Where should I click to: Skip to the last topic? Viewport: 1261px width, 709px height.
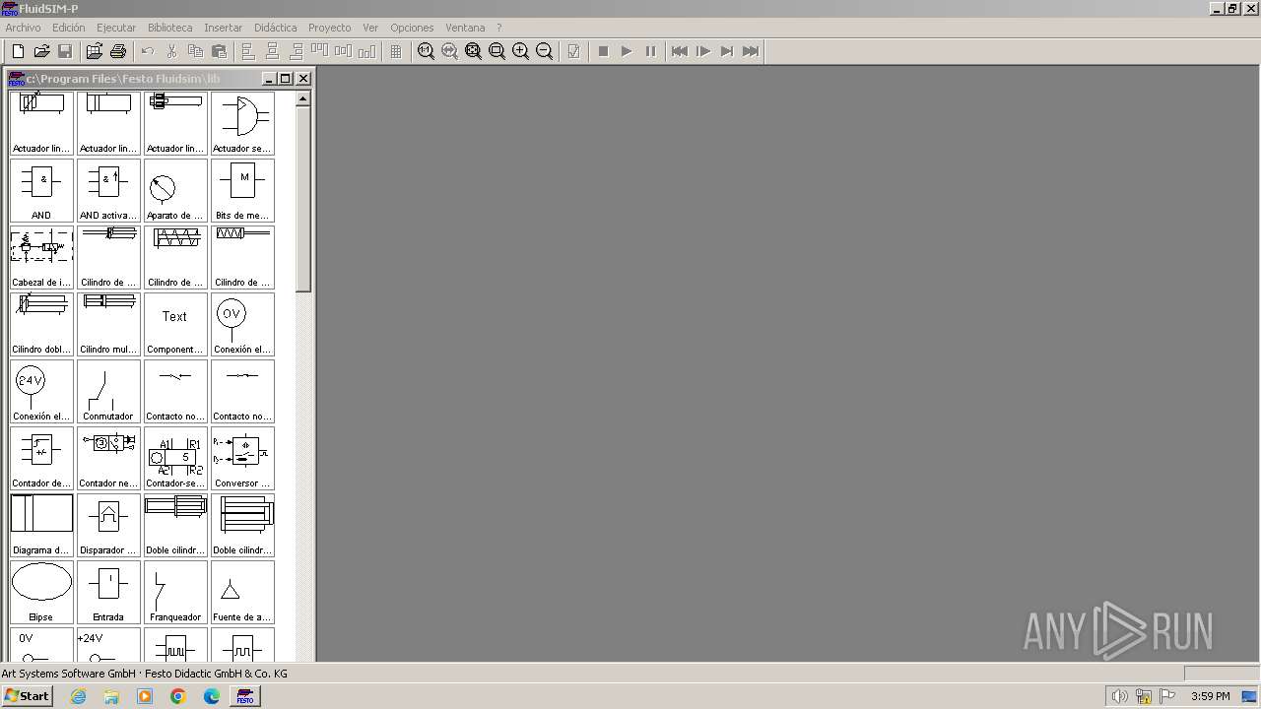click(751, 51)
